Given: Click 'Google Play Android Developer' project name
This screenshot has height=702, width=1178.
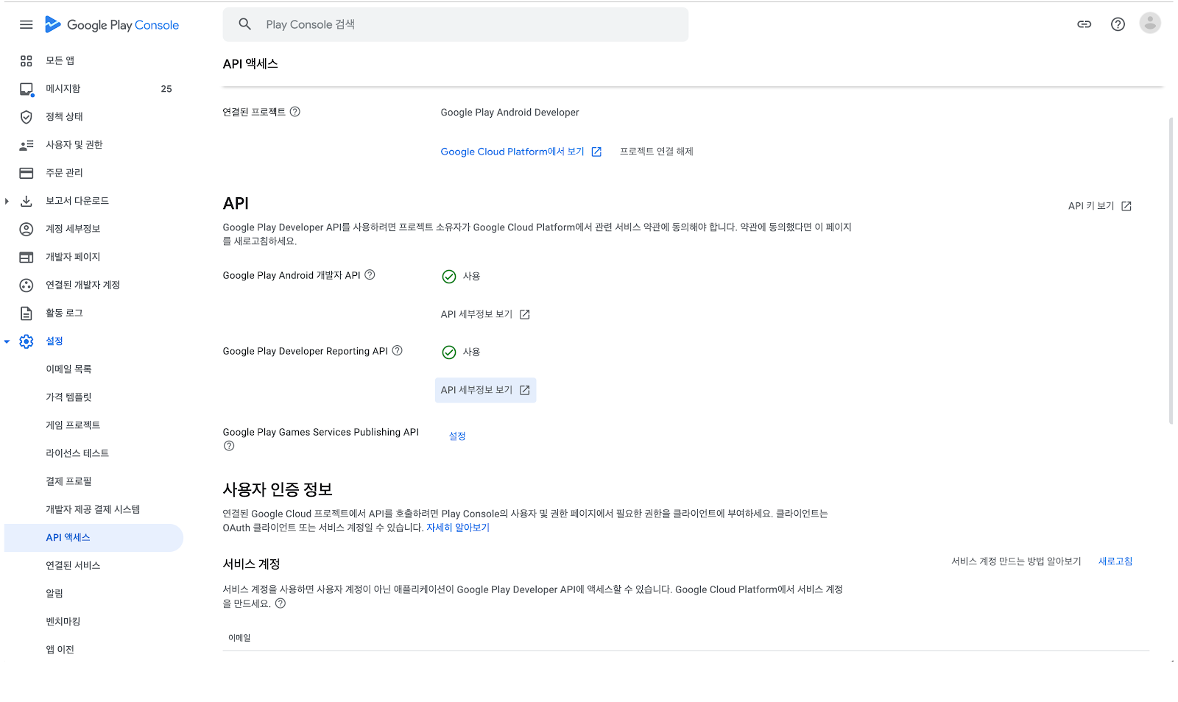Looking at the screenshot, I should (x=509, y=113).
